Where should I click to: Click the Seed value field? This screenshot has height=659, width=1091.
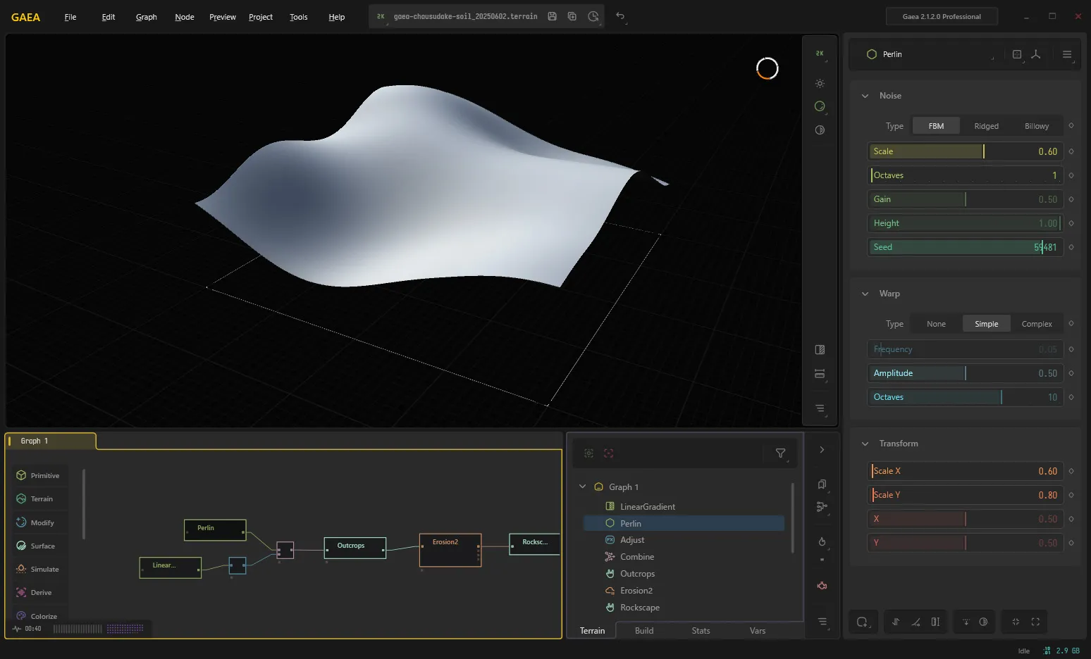(x=964, y=247)
